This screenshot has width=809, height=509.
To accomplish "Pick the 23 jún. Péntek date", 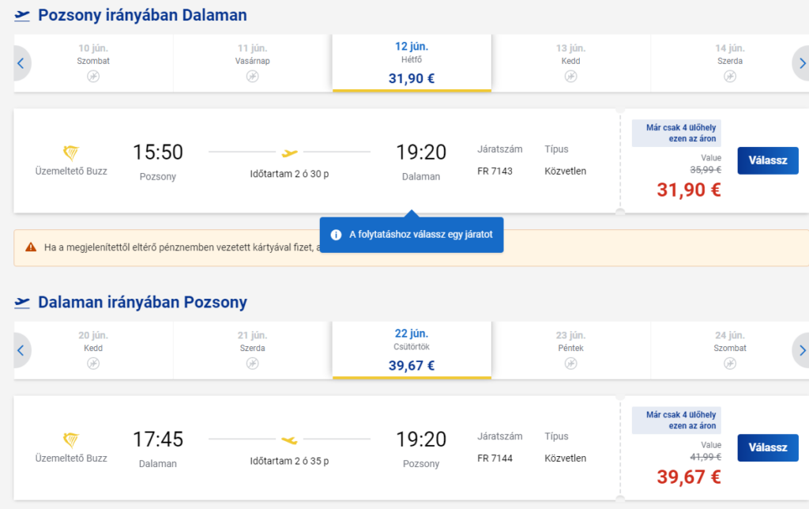I will pyautogui.click(x=570, y=350).
